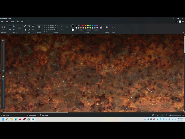Select the Text tool
The height and width of the screenshot is (139, 185).
33,26
